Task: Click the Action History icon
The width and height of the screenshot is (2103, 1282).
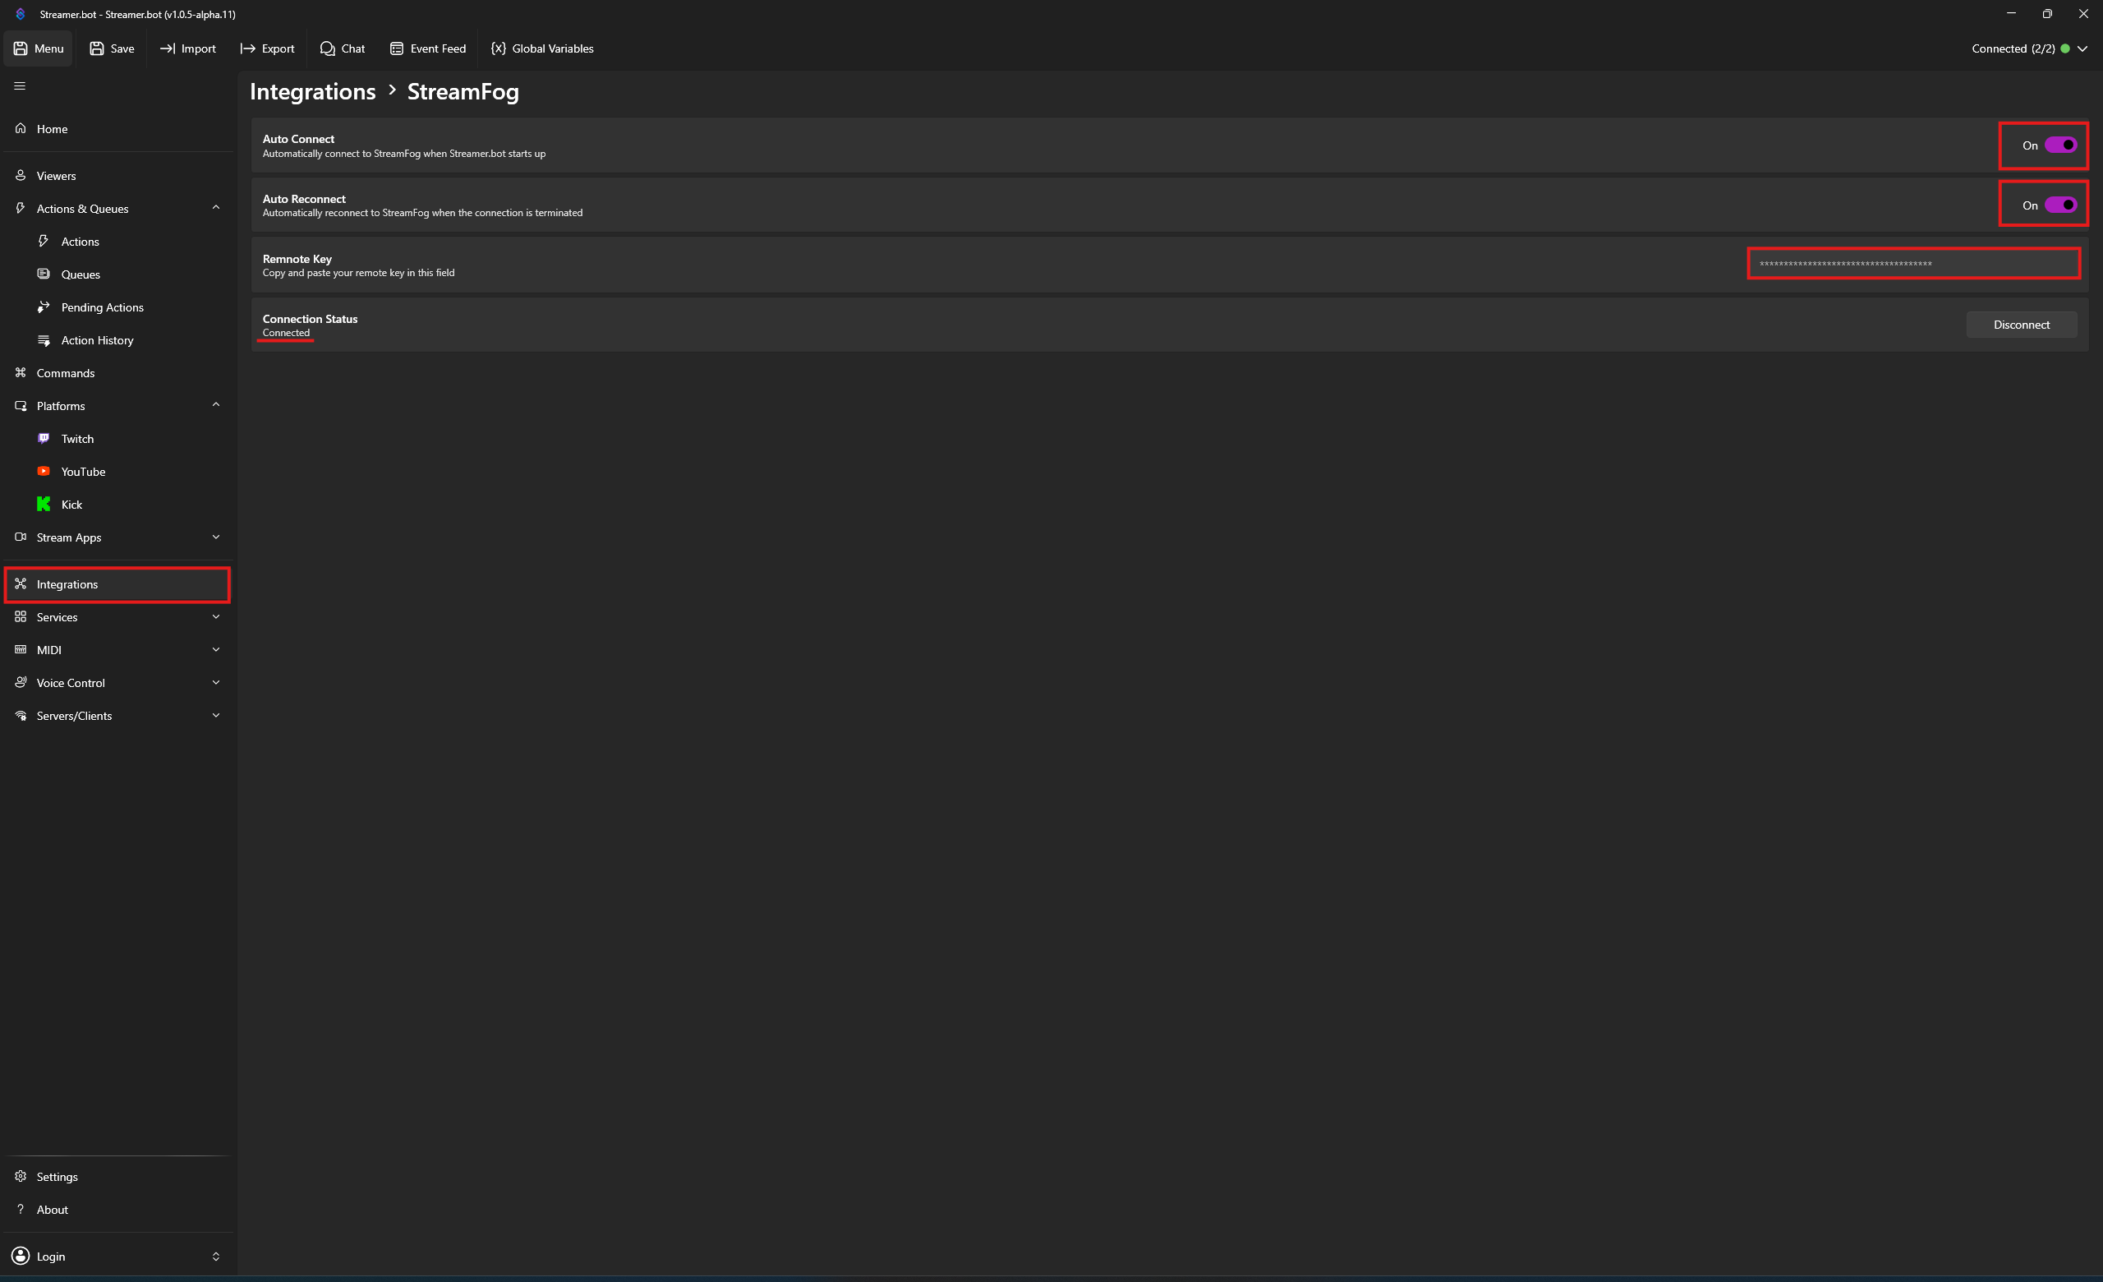Action: click(44, 339)
